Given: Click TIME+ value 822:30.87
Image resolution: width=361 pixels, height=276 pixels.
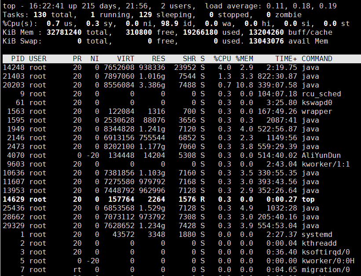Looking at the screenshot, I should pyautogui.click(x=277, y=76).
